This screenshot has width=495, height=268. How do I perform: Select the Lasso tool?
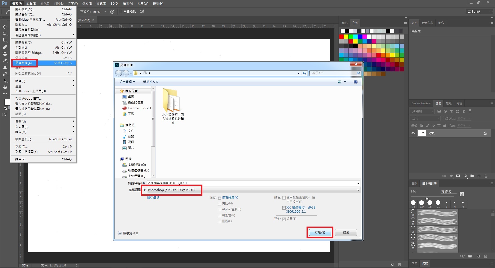click(x=5, y=33)
